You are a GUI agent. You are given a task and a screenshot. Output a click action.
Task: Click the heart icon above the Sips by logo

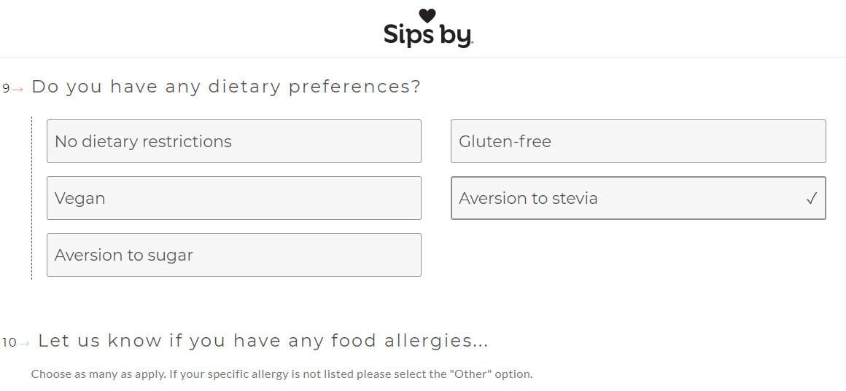coord(427,15)
